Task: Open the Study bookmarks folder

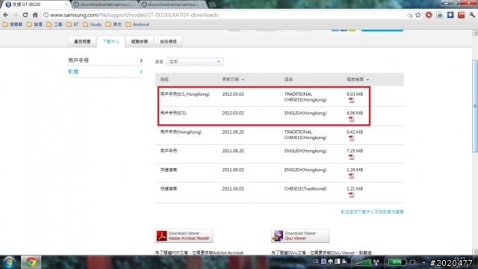Action: coord(92,25)
